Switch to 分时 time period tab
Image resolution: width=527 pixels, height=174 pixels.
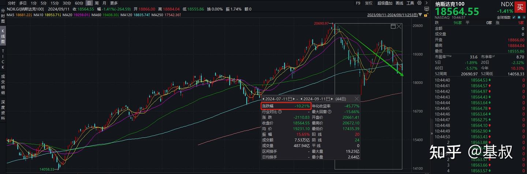pyautogui.click(x=12, y=3)
